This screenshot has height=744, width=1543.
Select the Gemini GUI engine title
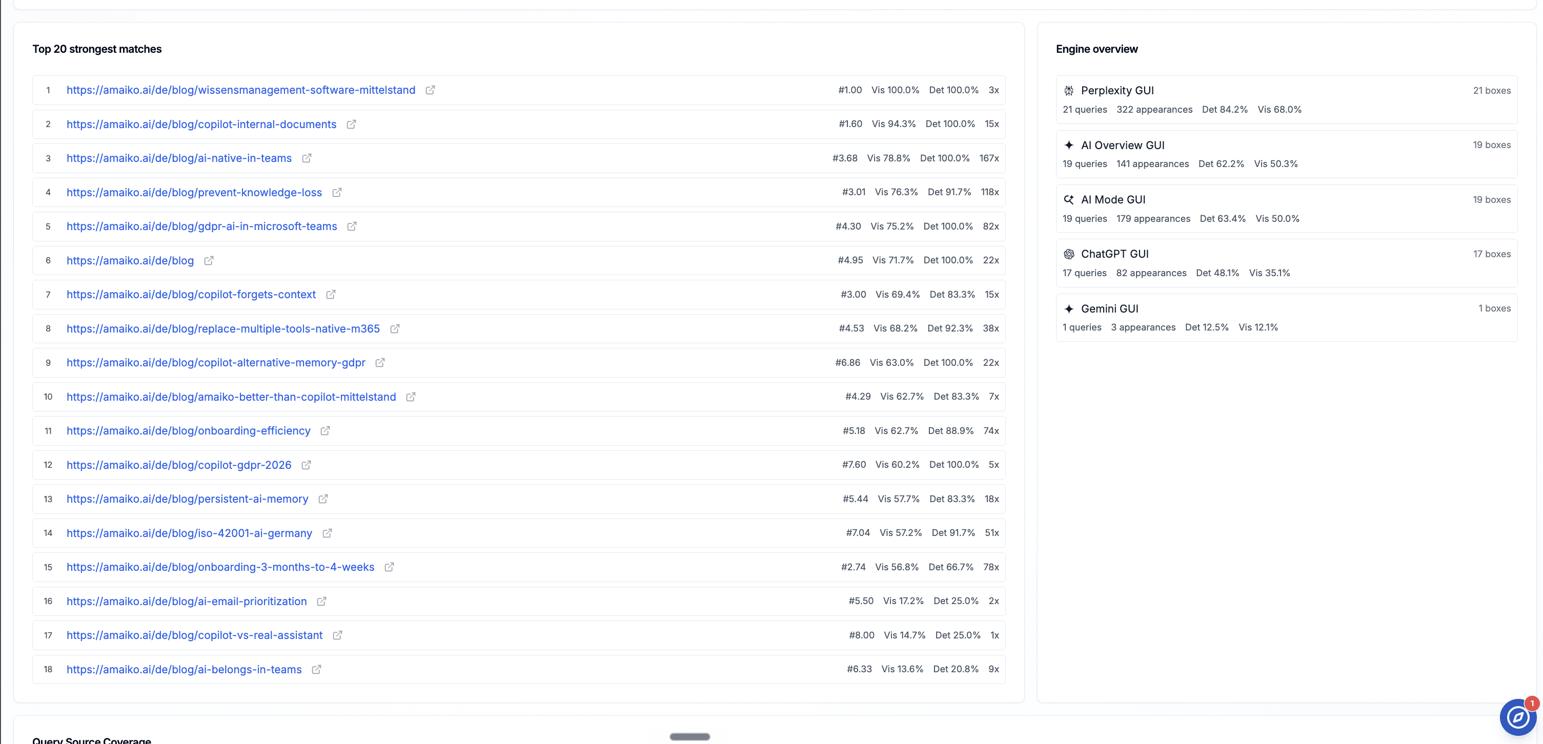tap(1109, 309)
